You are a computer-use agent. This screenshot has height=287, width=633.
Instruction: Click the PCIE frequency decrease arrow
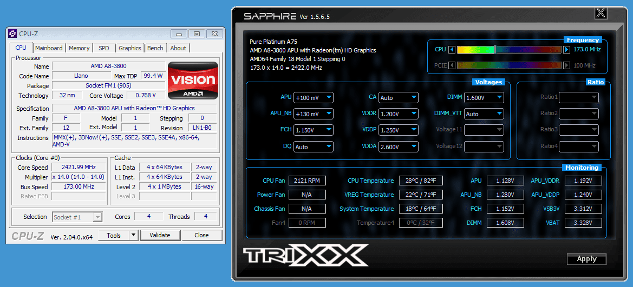pos(452,65)
